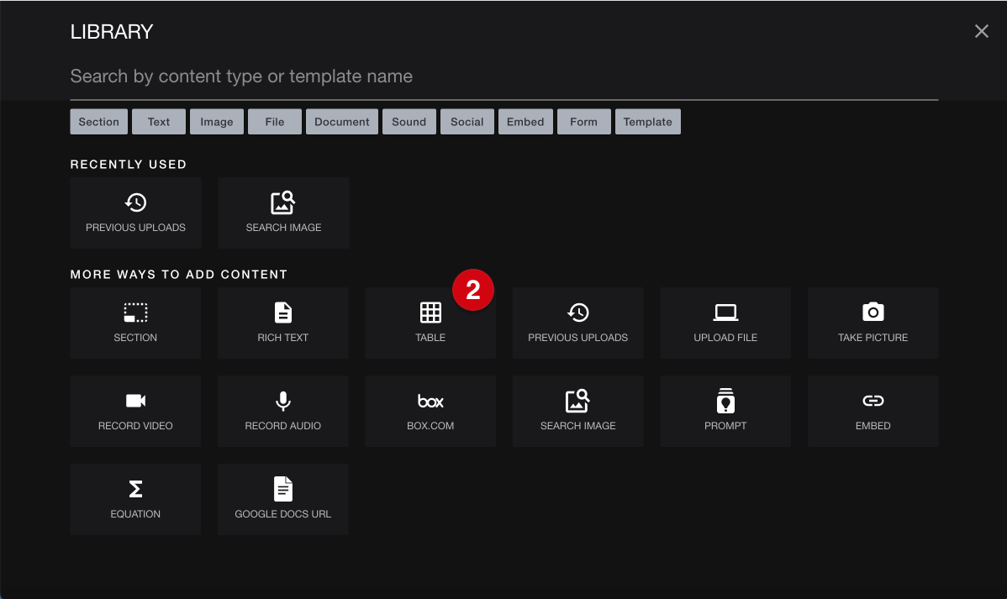The image size is (1007, 599).
Task: Filter library by Section tag
Action: (x=99, y=121)
